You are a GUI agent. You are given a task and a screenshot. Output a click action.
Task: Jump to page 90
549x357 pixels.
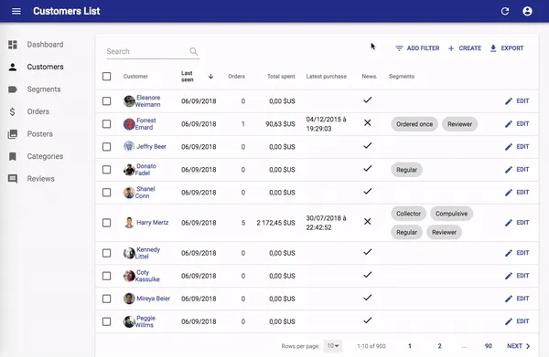(488, 346)
